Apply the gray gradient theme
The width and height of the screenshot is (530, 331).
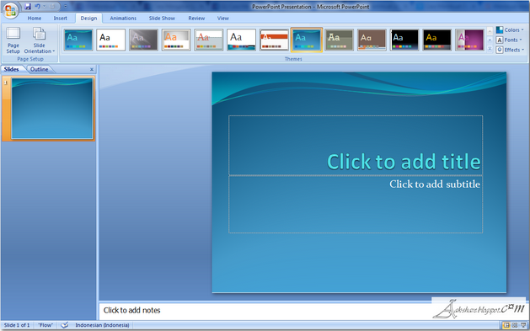[x=143, y=40]
